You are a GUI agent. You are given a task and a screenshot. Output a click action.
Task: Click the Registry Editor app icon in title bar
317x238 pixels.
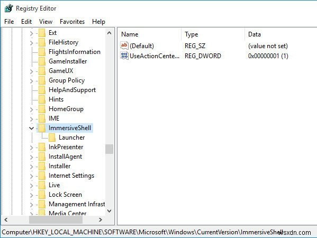pos(8,8)
